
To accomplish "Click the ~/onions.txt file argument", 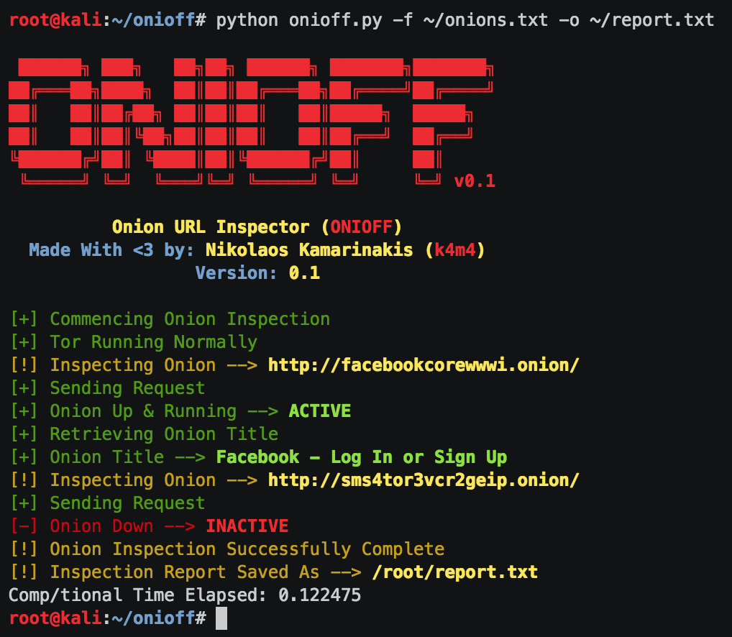I will coord(485,20).
